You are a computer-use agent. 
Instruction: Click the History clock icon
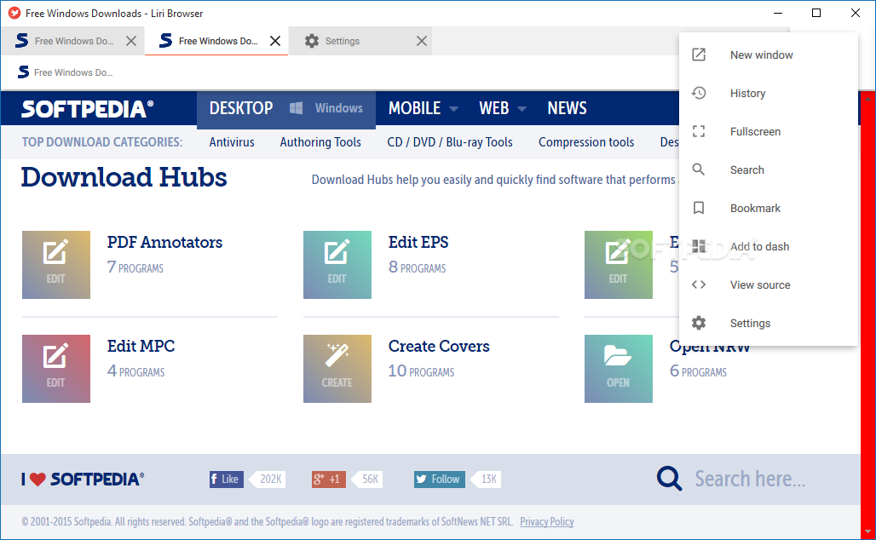click(x=699, y=93)
